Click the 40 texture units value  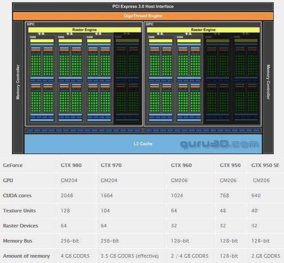(254, 211)
